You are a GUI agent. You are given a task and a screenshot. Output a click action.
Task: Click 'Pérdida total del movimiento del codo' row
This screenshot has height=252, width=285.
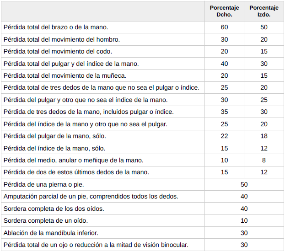[58, 52]
